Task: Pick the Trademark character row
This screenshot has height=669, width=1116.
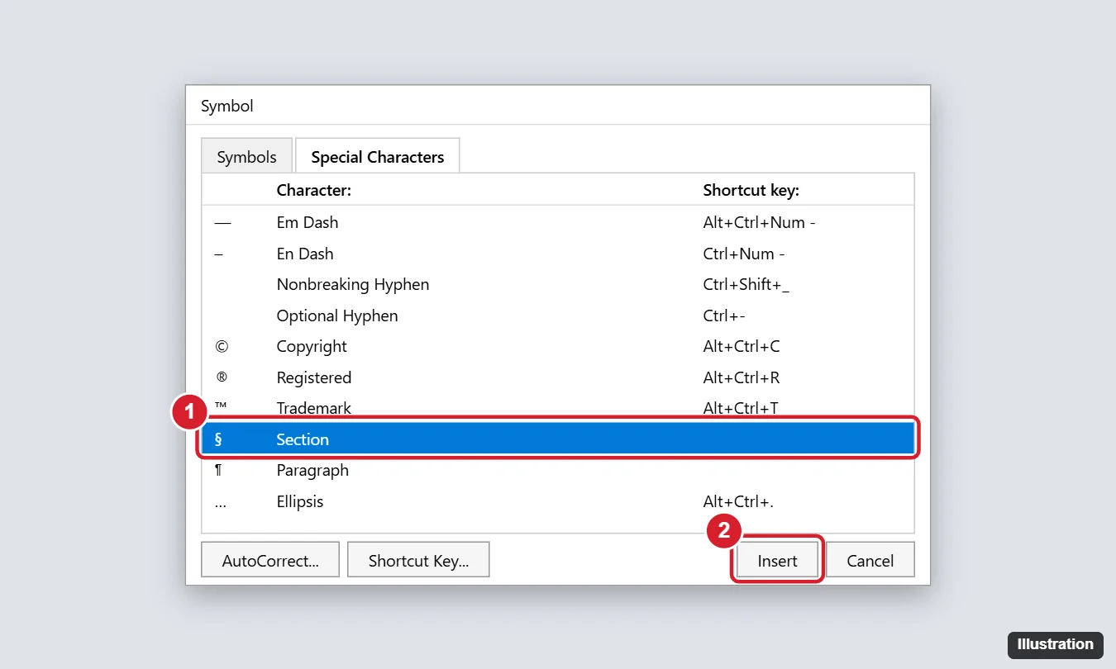Action: (x=558, y=409)
